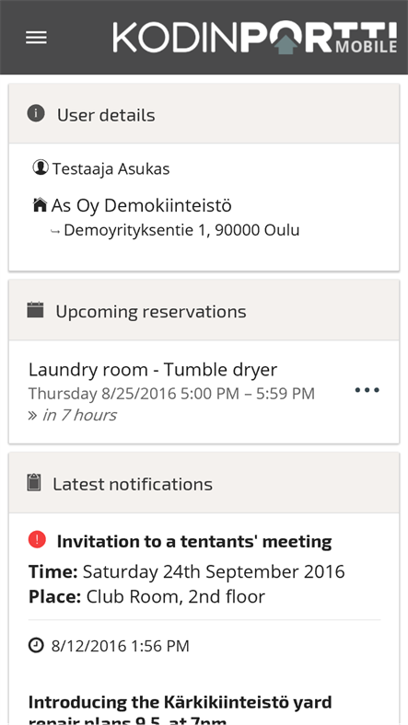Viewport: 408px width, 725px height.
Task: Click the Kodinportti Mobile logo
Action: [255, 38]
